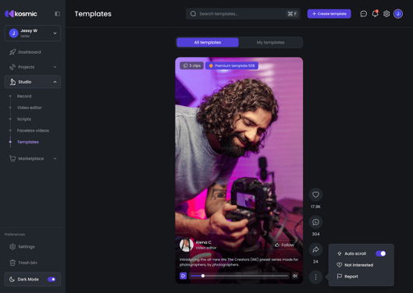
Task: Open the notifications bell
Action: coord(375,14)
